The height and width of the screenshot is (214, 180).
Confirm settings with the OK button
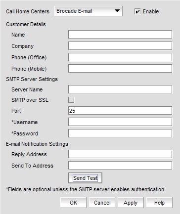click(x=73, y=203)
